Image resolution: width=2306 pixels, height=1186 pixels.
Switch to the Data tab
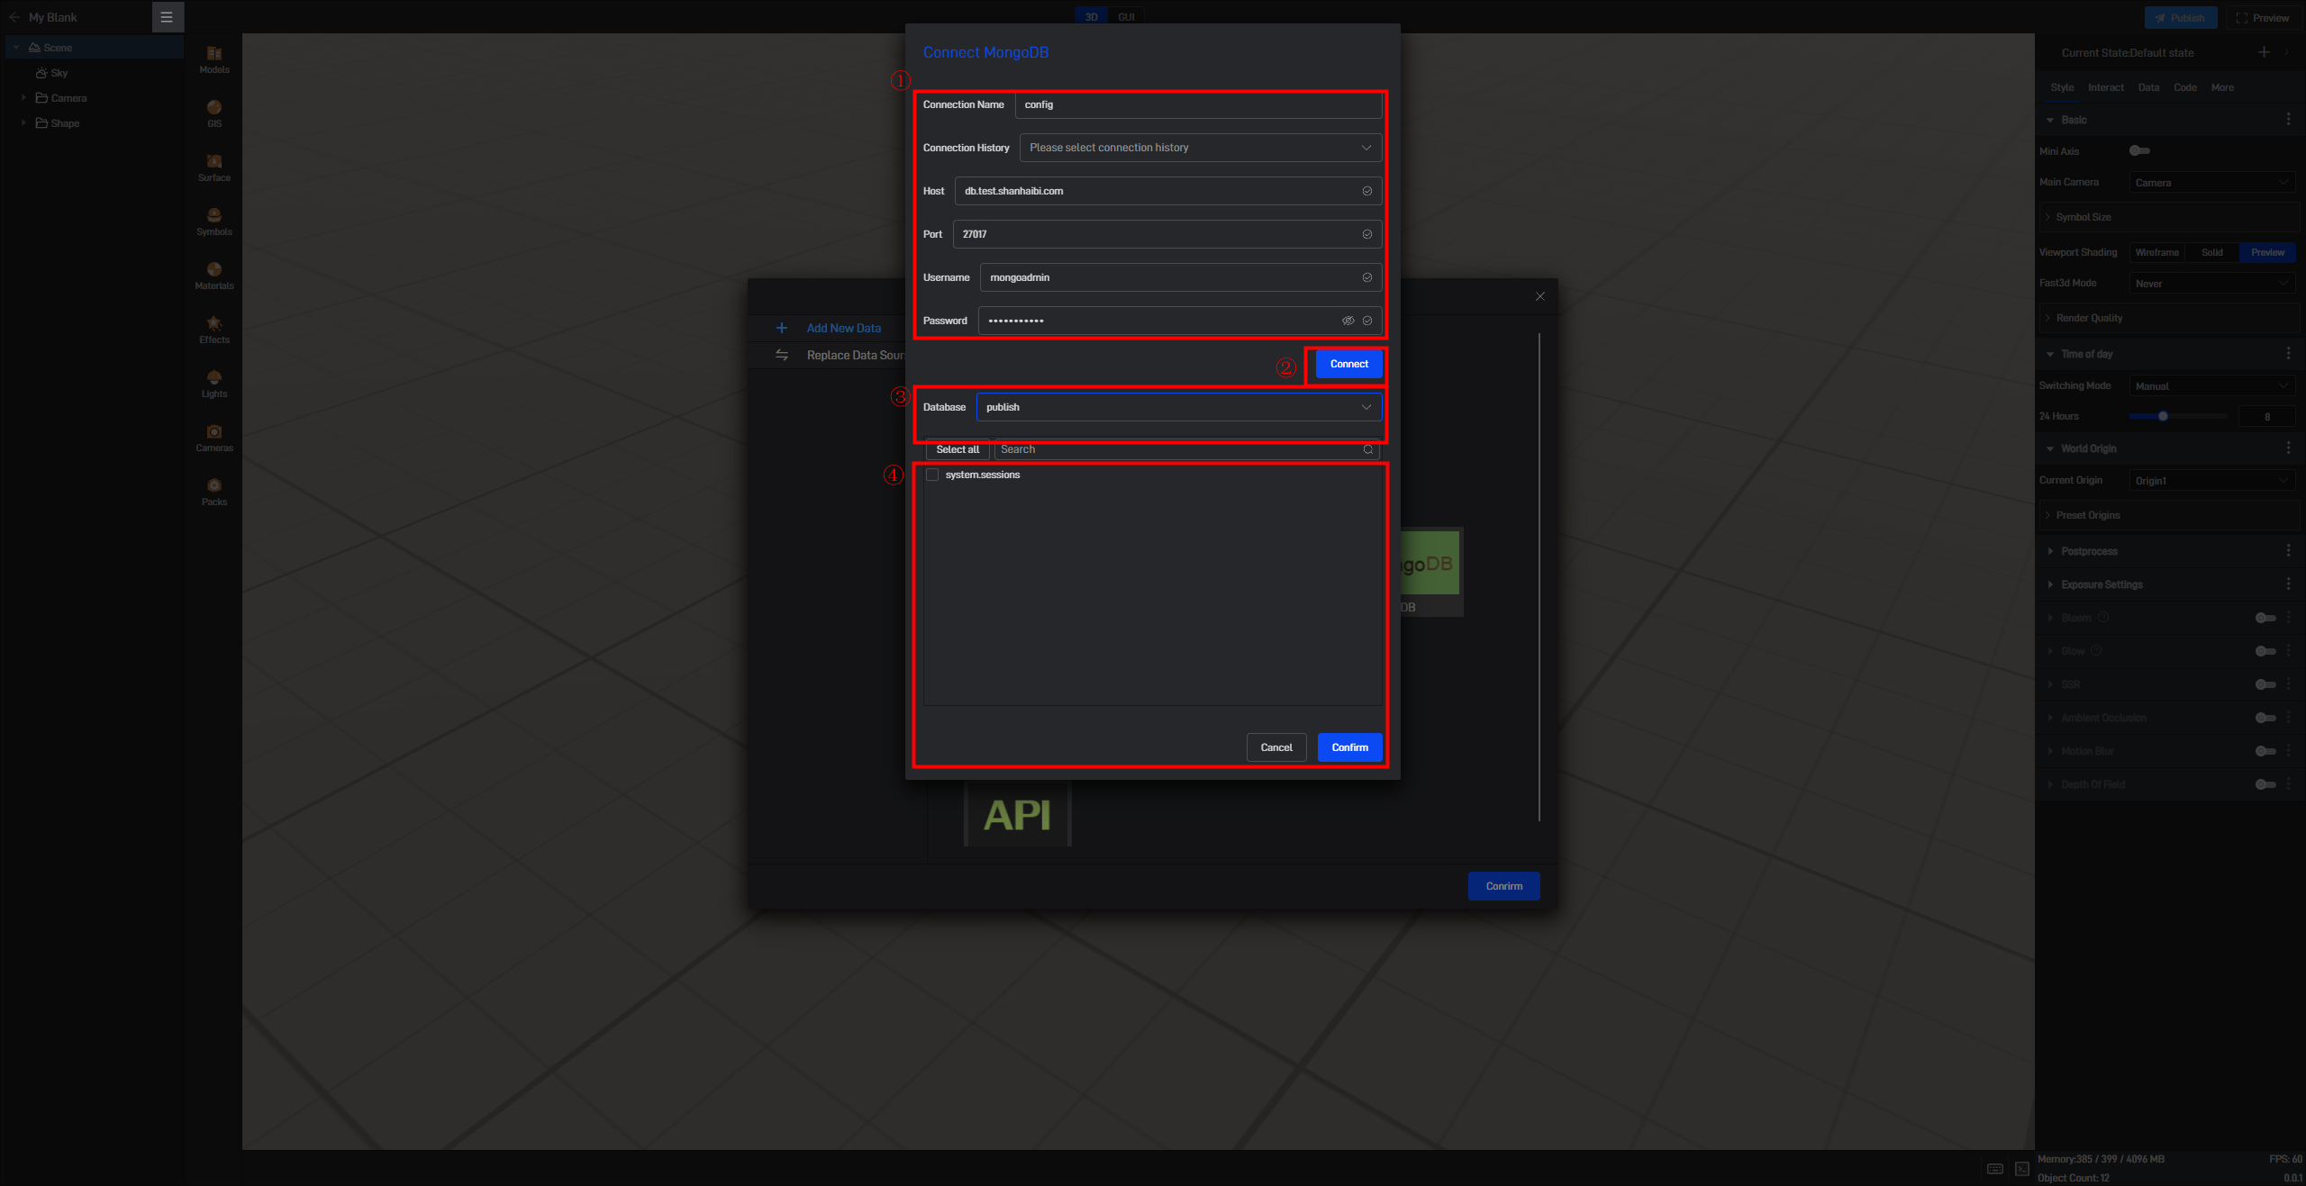pos(2148,87)
